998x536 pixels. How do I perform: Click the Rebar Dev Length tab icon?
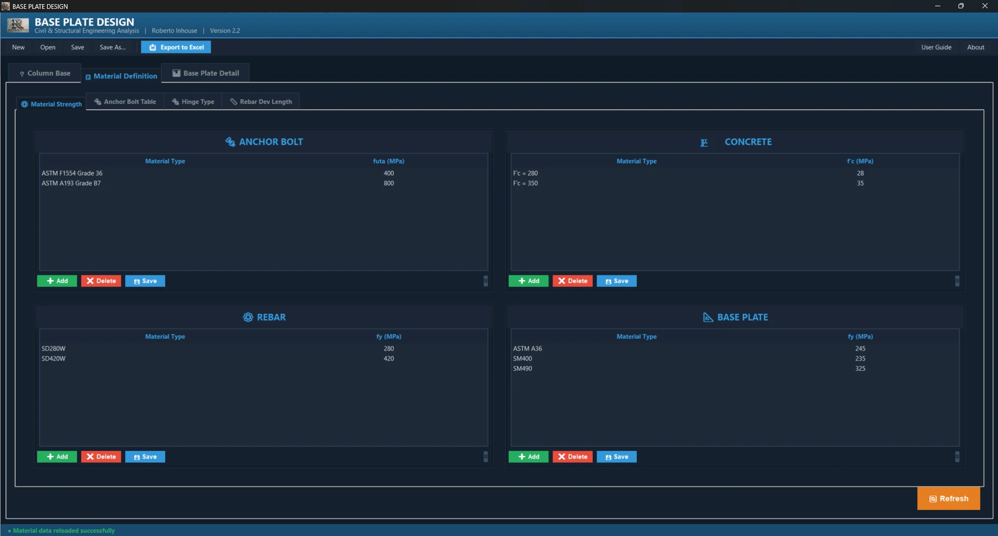[x=234, y=102]
